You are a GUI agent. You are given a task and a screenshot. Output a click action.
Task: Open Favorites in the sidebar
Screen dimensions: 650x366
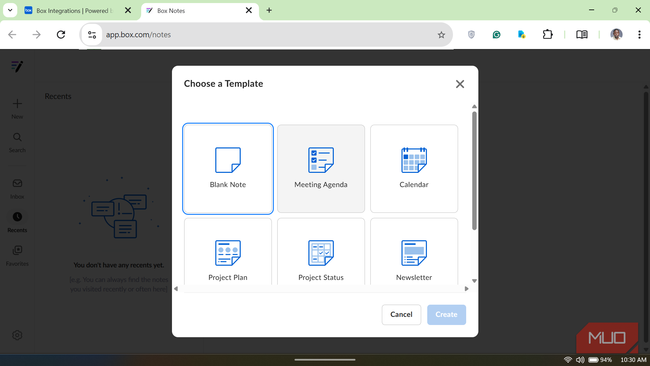pos(17,256)
